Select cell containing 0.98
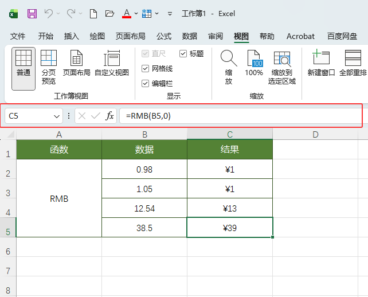The height and width of the screenshot is (297, 368). pyautogui.click(x=144, y=169)
